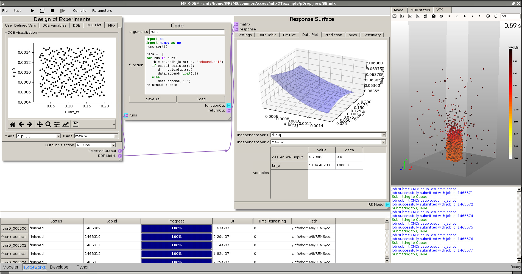522x274 pixels.
Task: Open the zoom tool in the DOE plot toolbar
Action: tap(48, 124)
